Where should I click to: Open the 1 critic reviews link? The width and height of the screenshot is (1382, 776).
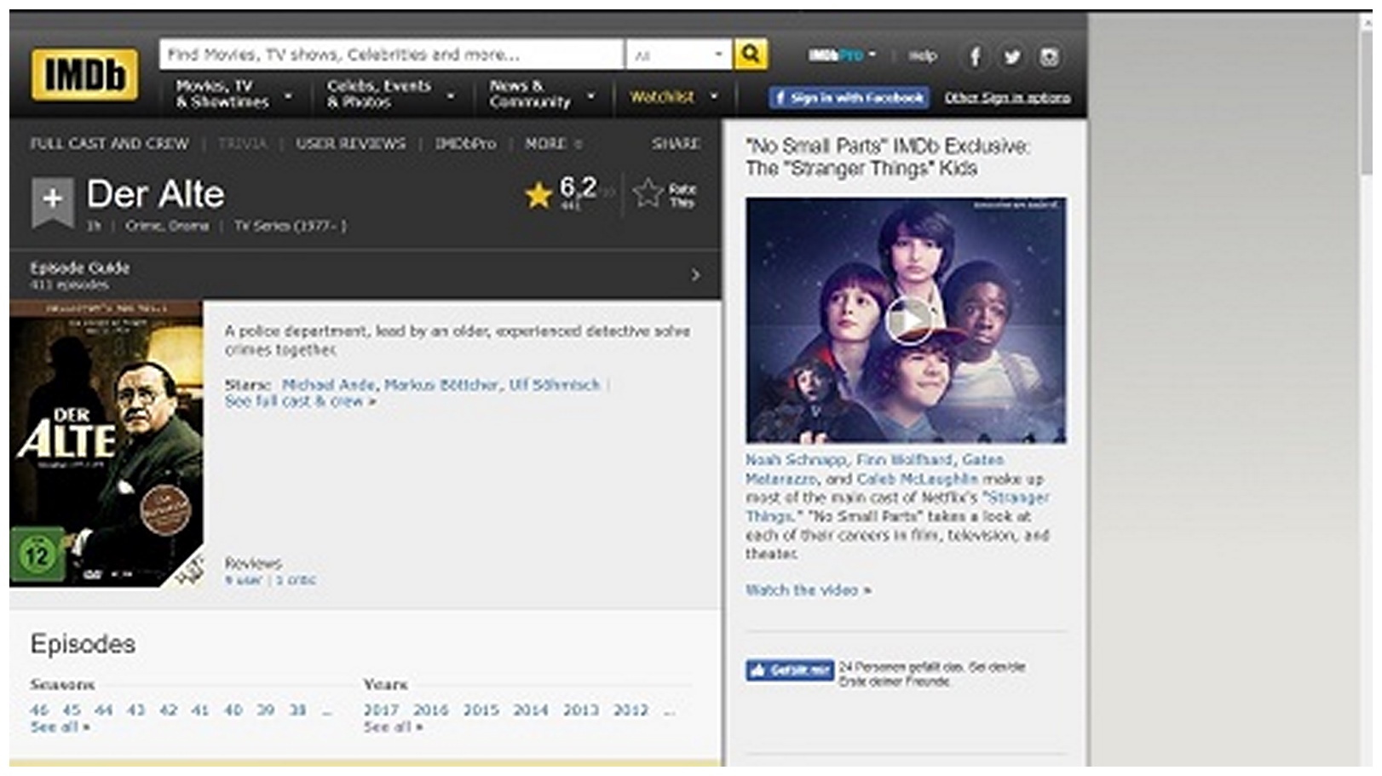pyautogui.click(x=296, y=580)
